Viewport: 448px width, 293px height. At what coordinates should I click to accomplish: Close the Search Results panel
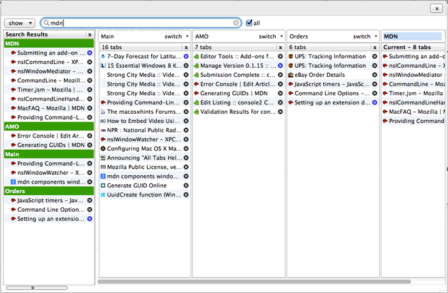pos(90,35)
